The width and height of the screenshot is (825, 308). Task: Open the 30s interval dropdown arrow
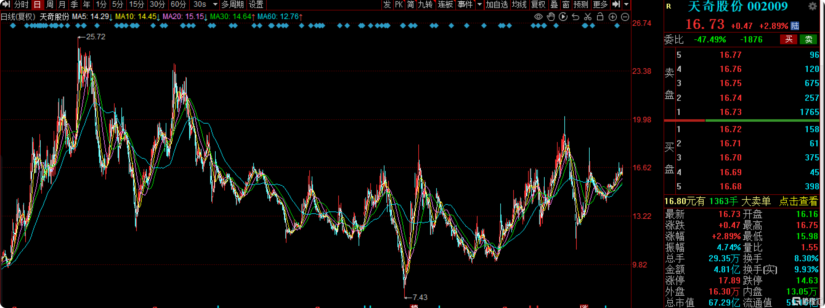click(215, 5)
